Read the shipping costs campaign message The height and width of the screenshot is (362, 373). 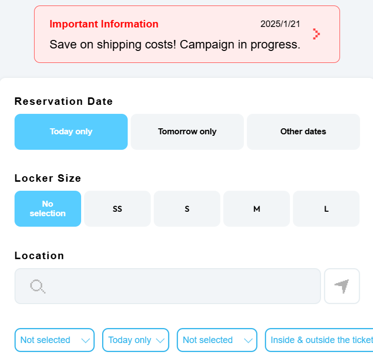pos(175,44)
